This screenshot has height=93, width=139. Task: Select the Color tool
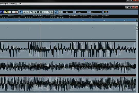[52, 12]
